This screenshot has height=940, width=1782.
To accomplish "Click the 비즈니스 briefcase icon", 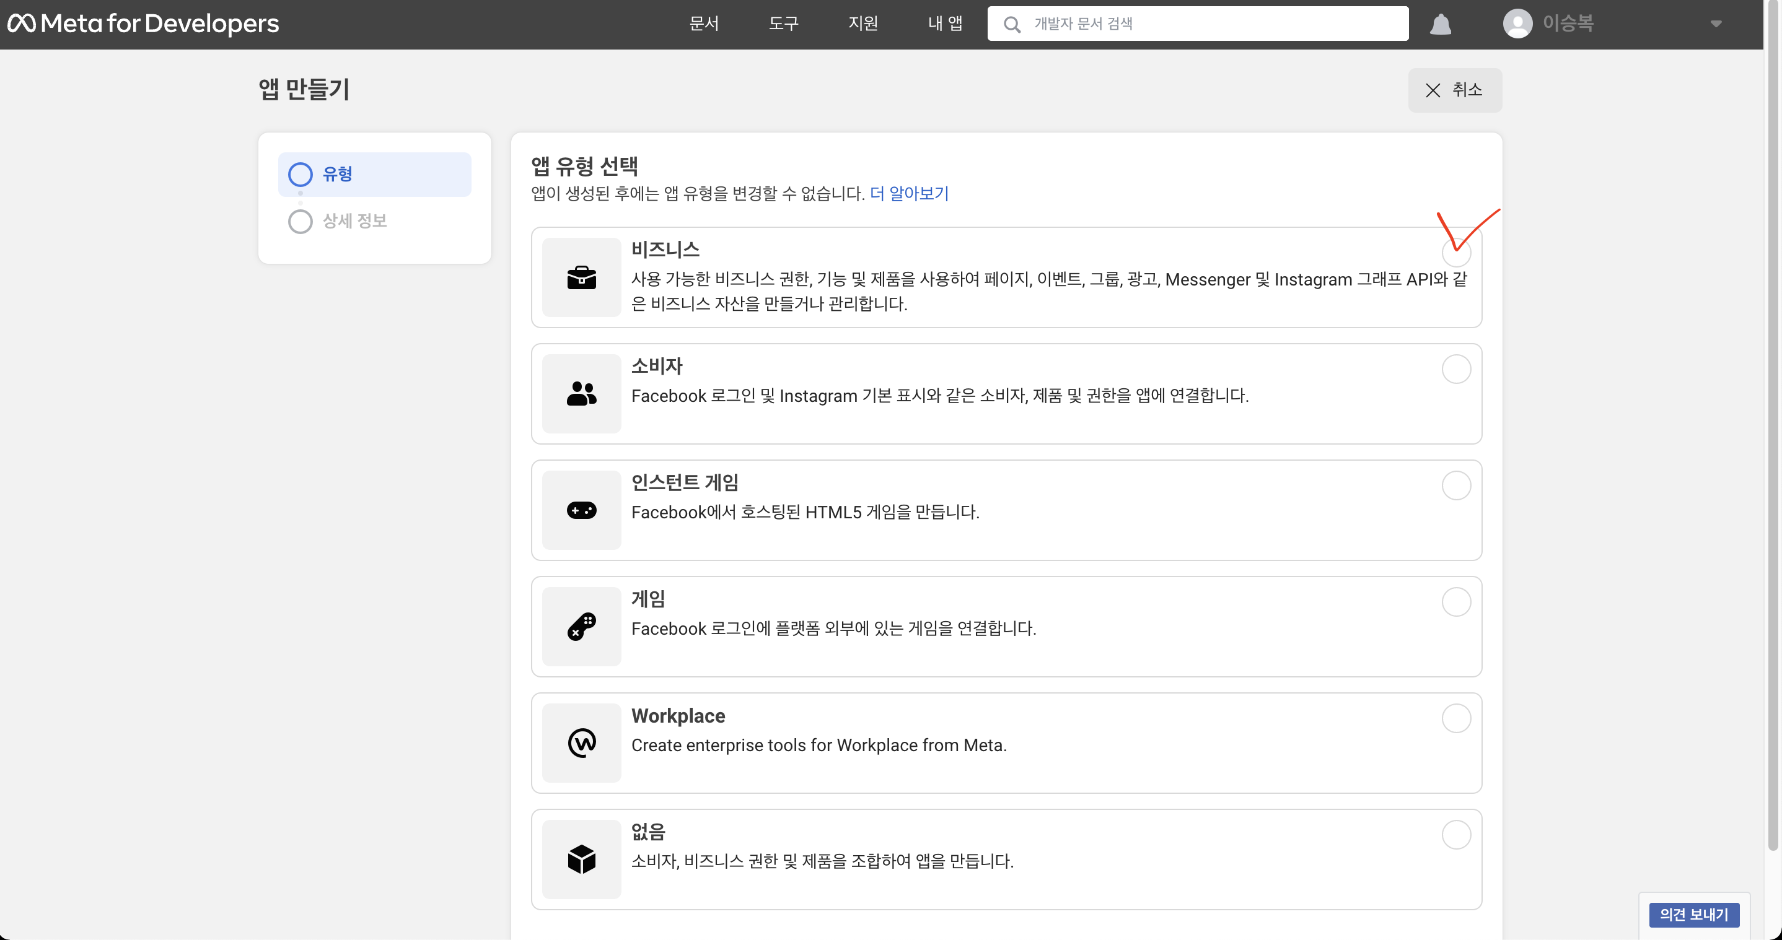I will point(581,278).
